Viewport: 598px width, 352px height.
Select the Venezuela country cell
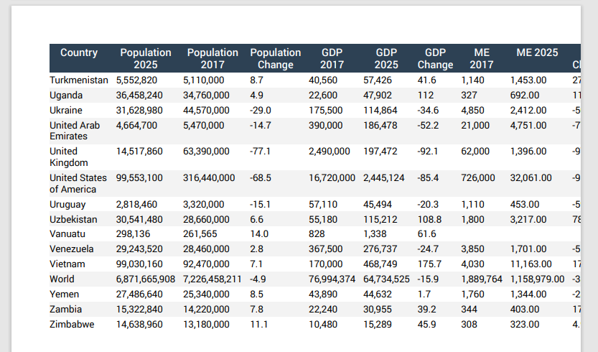(71, 249)
